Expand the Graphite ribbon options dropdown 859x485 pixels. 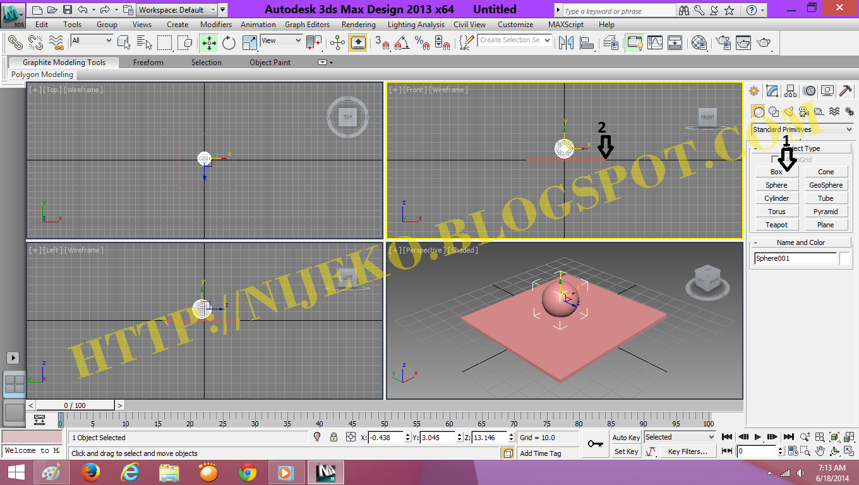[325, 63]
